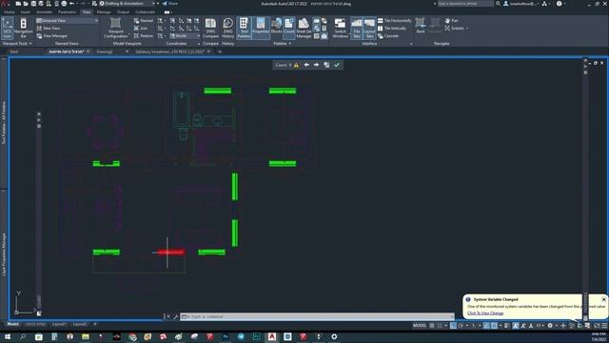Click the Join viewports button

(x=141, y=29)
